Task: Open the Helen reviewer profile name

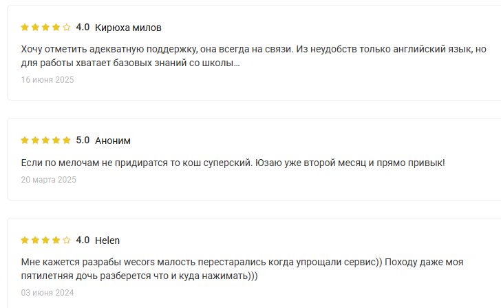Action: pyautogui.click(x=107, y=240)
